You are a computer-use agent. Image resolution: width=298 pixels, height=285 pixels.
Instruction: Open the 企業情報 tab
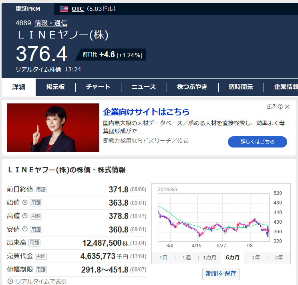coord(286,87)
